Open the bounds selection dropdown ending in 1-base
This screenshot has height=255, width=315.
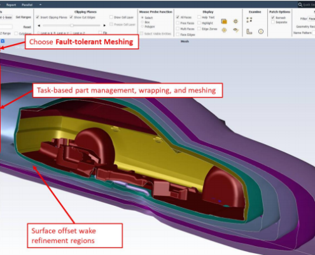pyautogui.click(x=6, y=17)
